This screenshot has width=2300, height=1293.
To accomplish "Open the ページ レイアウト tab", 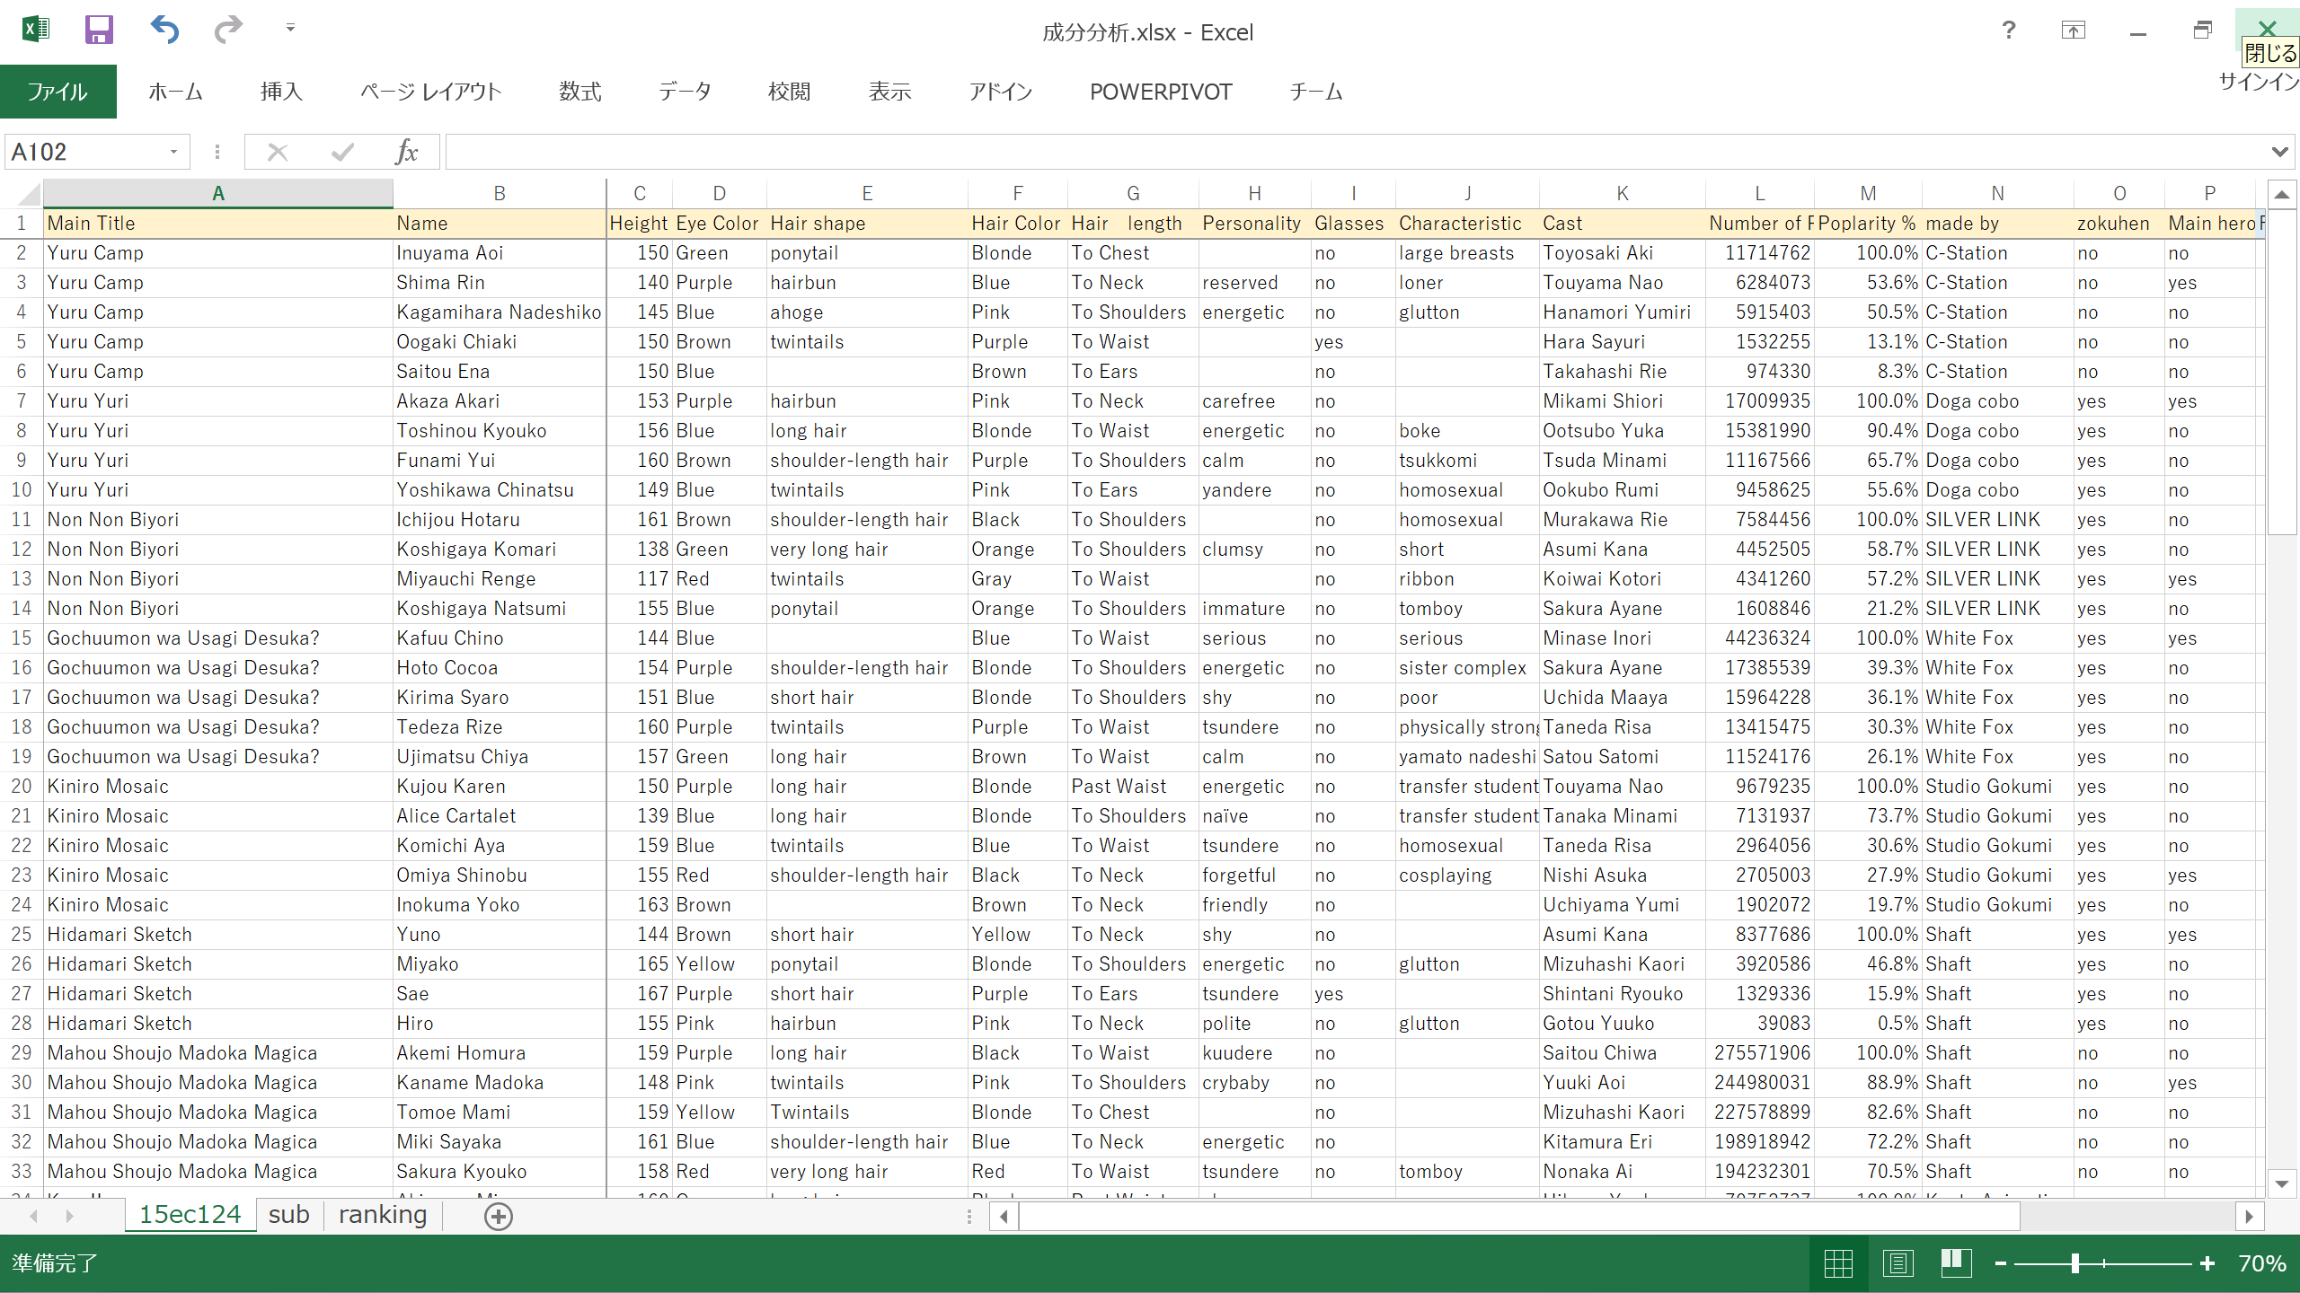I will pyautogui.click(x=430, y=92).
